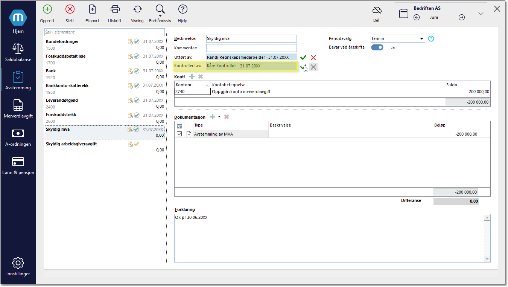508x287 pixels.
Task: Click the Søk i elementene search field
Action: [104, 32]
